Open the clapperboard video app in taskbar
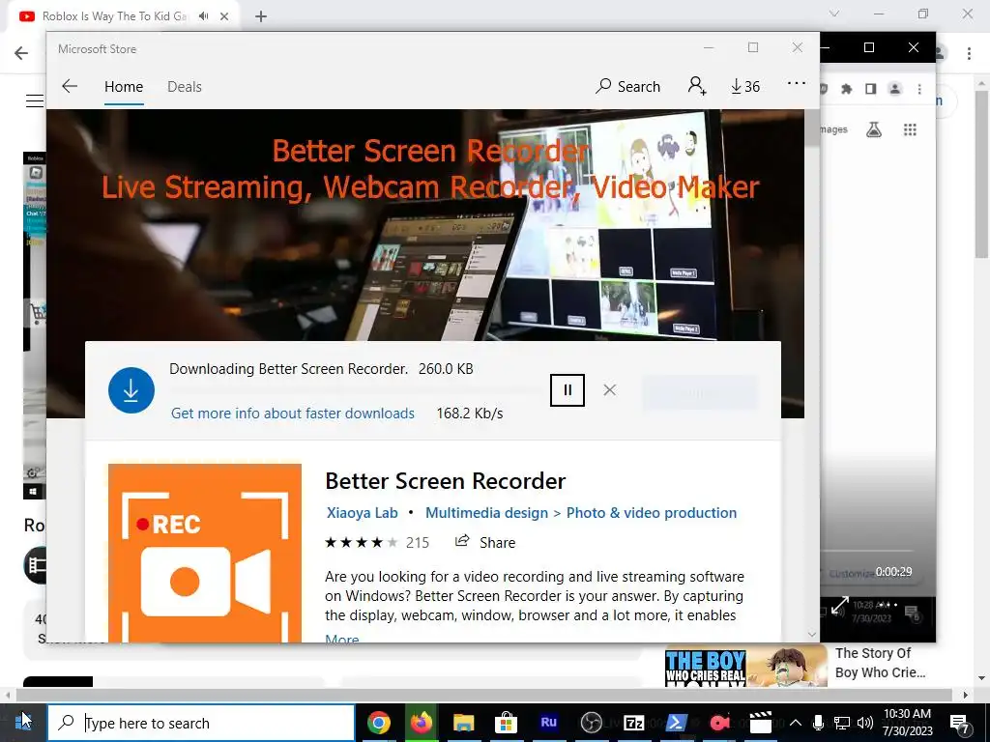The width and height of the screenshot is (990, 742). point(761,723)
